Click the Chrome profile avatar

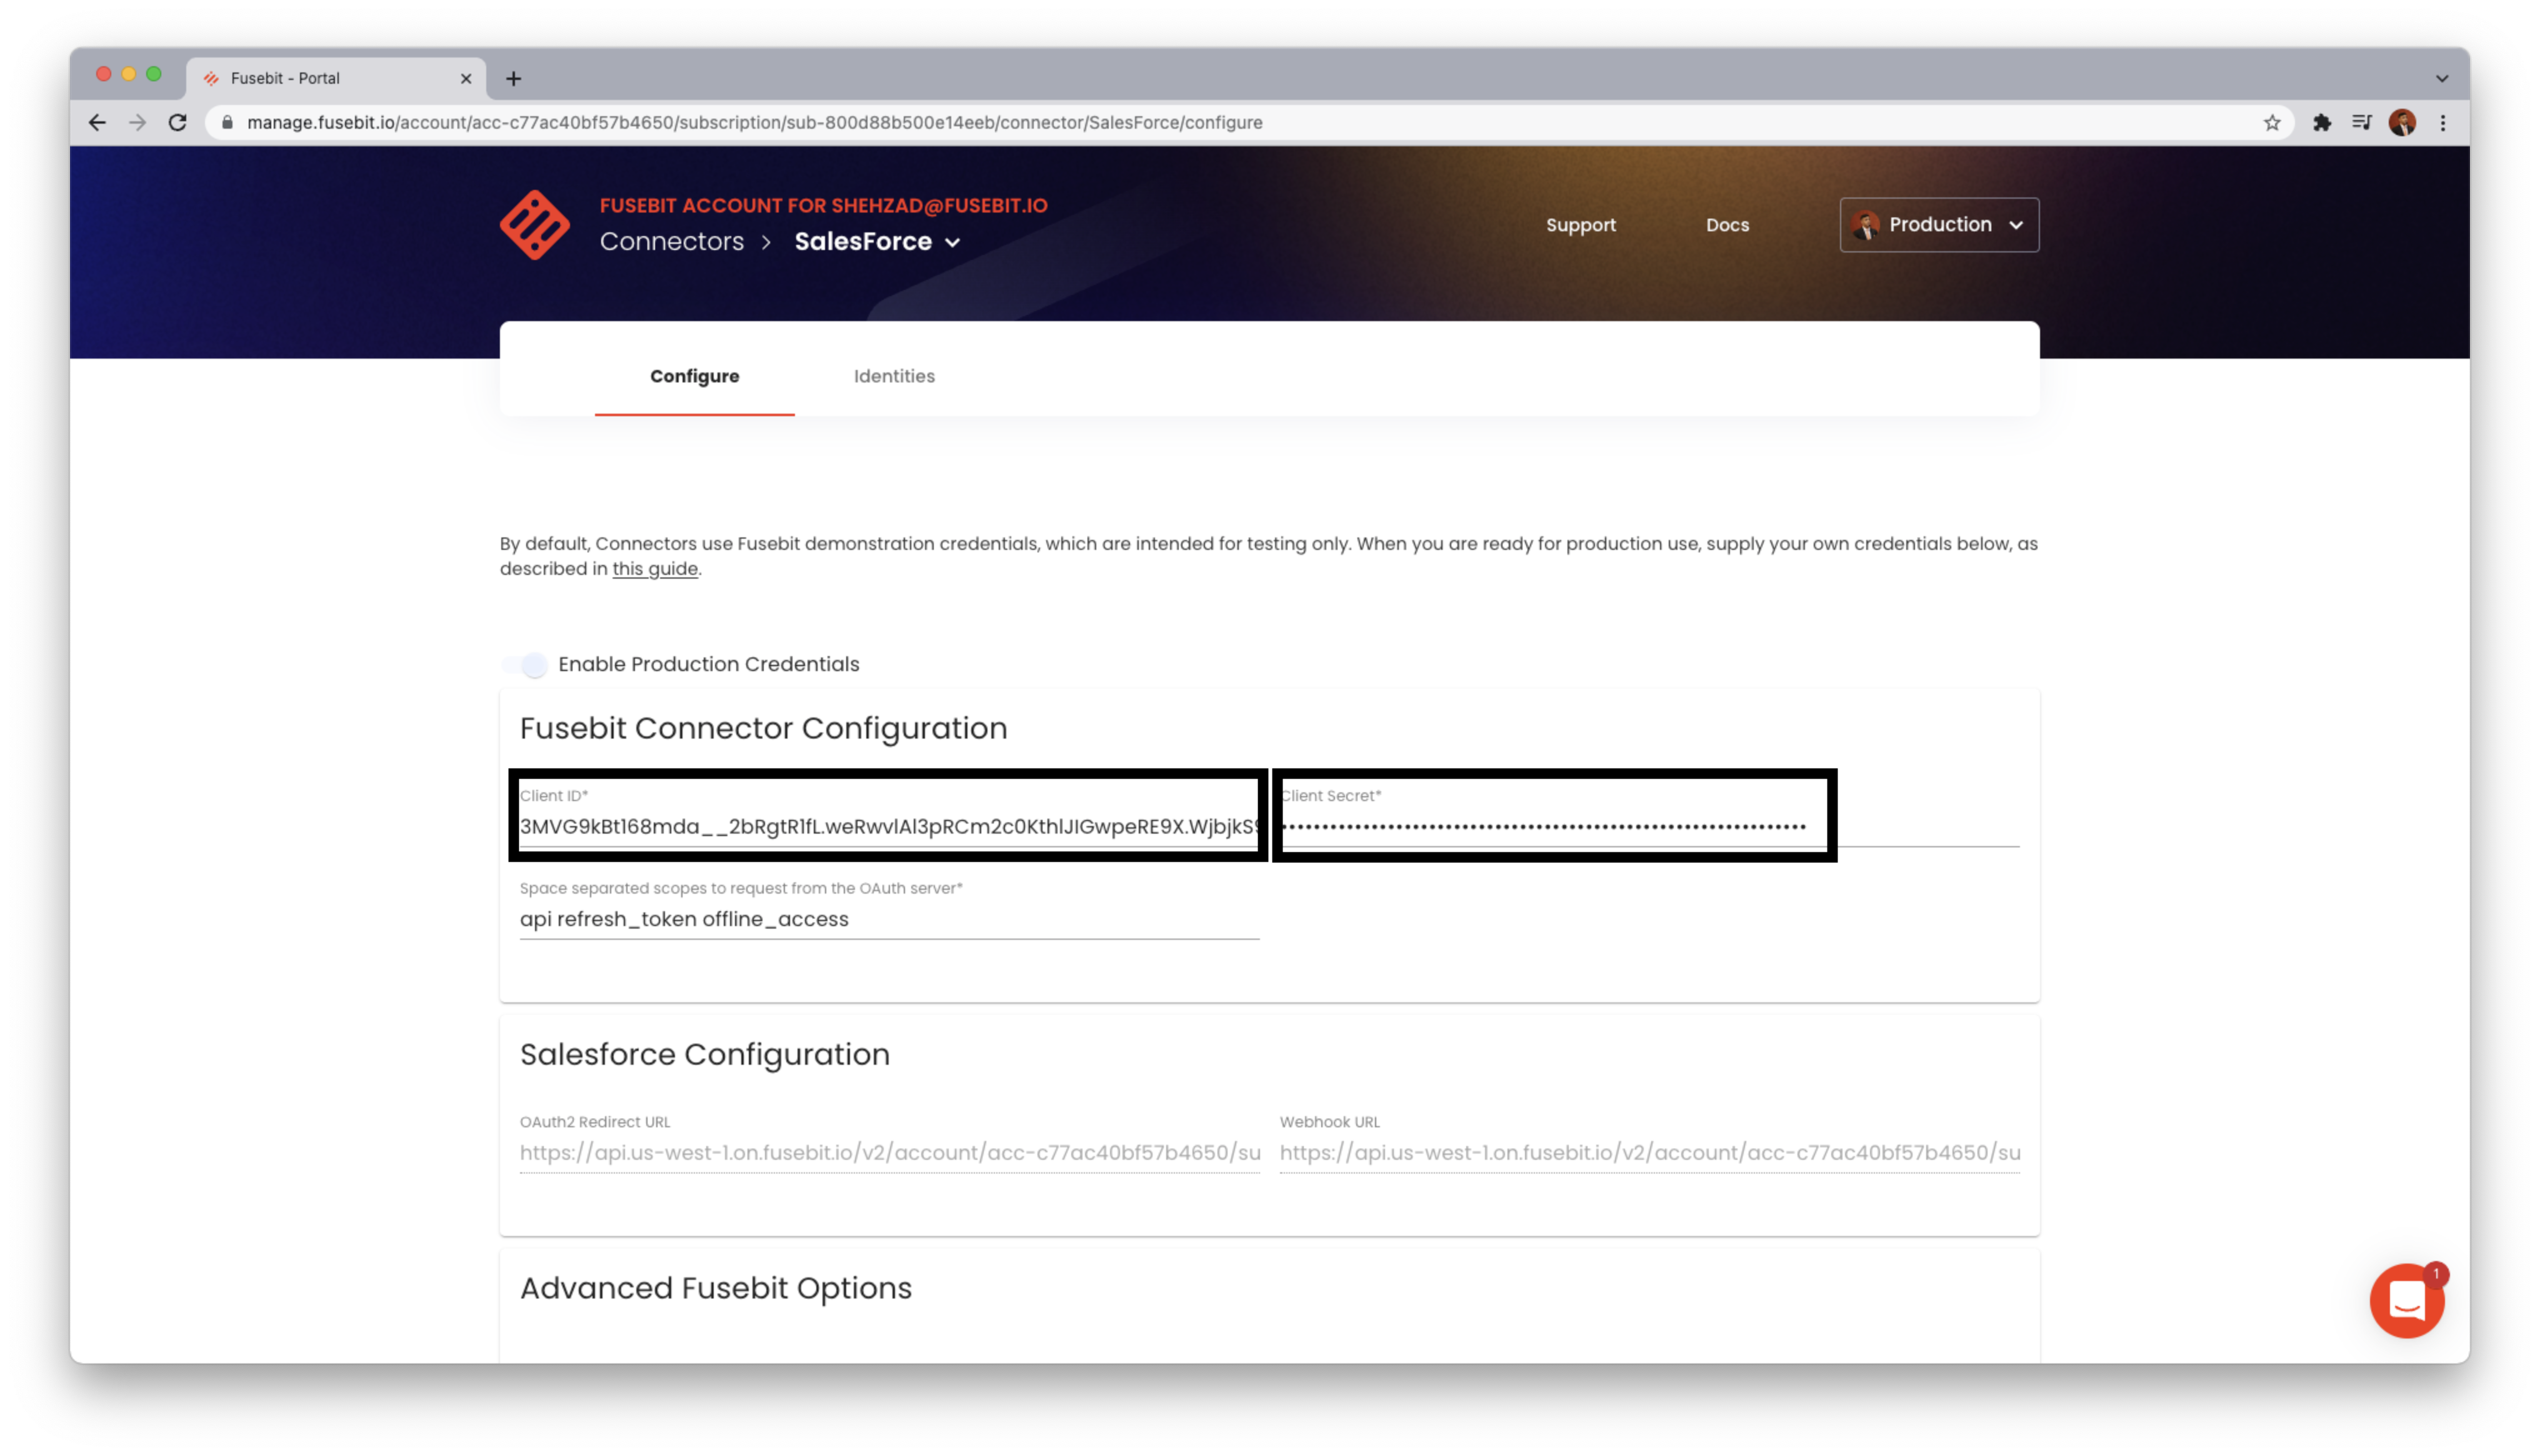pyautogui.click(x=2402, y=122)
